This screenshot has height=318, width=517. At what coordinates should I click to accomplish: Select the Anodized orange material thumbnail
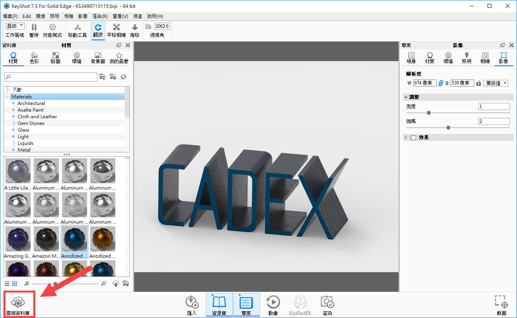(x=103, y=239)
